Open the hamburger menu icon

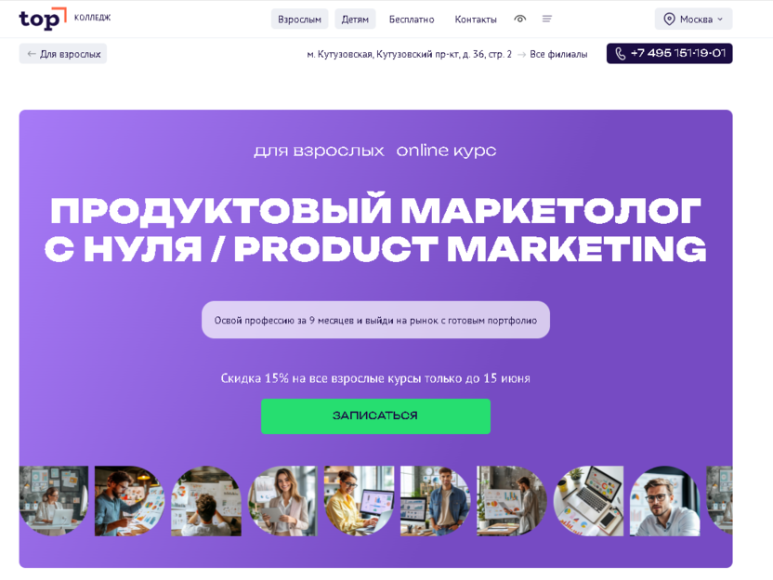546,20
